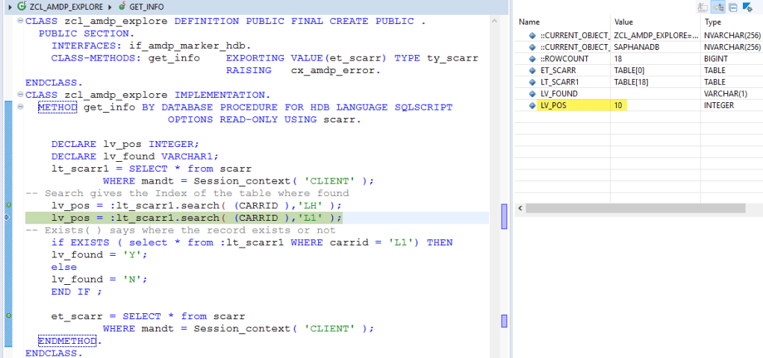Screen dimensions: 763x358
Task: Click the TABLE[18] value of LT_SCARR1
Action: (x=631, y=82)
